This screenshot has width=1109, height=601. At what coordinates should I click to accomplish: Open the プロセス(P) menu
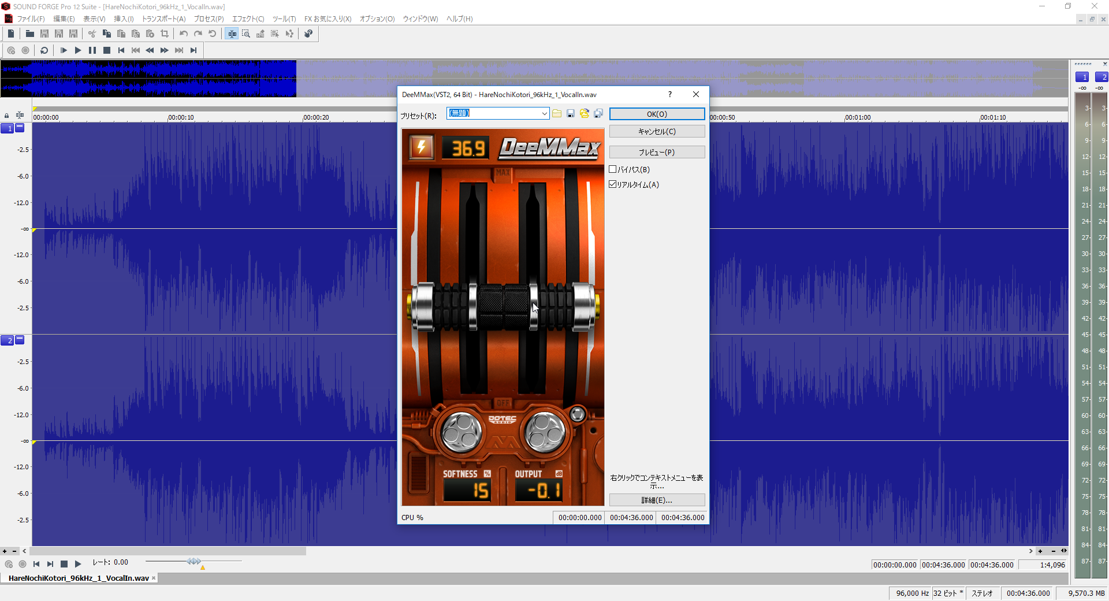(209, 19)
